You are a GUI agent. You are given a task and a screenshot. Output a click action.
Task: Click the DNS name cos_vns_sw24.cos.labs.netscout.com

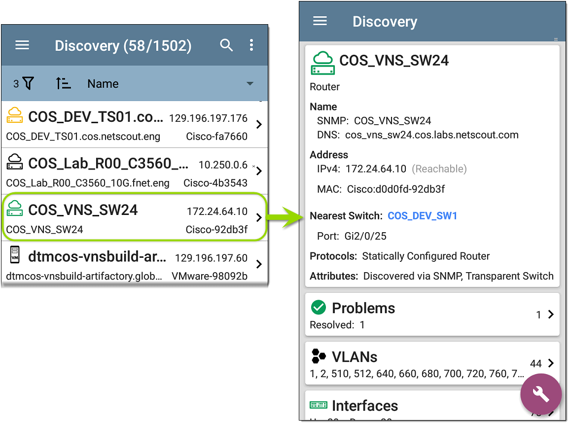[432, 135]
